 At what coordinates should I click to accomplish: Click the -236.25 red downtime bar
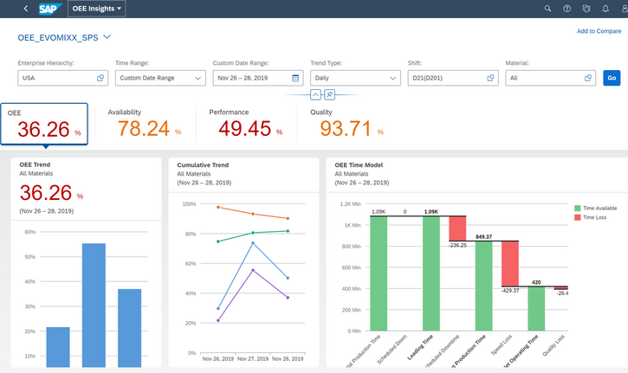(457, 228)
